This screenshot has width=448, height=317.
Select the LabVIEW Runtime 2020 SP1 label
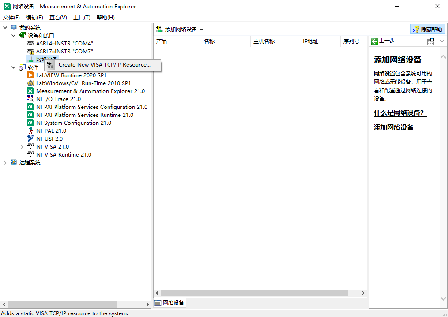[x=71, y=75]
